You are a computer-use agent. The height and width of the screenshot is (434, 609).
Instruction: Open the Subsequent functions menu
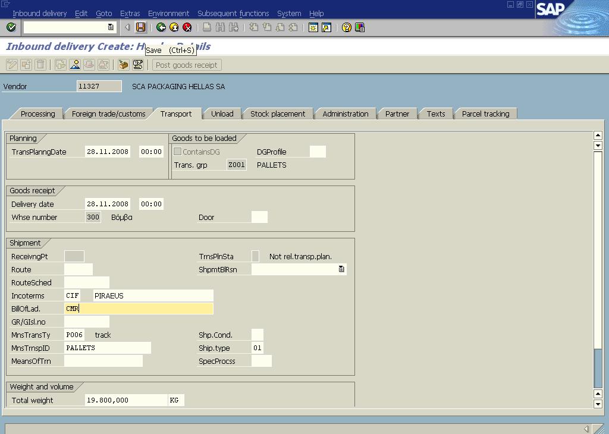pyautogui.click(x=233, y=13)
